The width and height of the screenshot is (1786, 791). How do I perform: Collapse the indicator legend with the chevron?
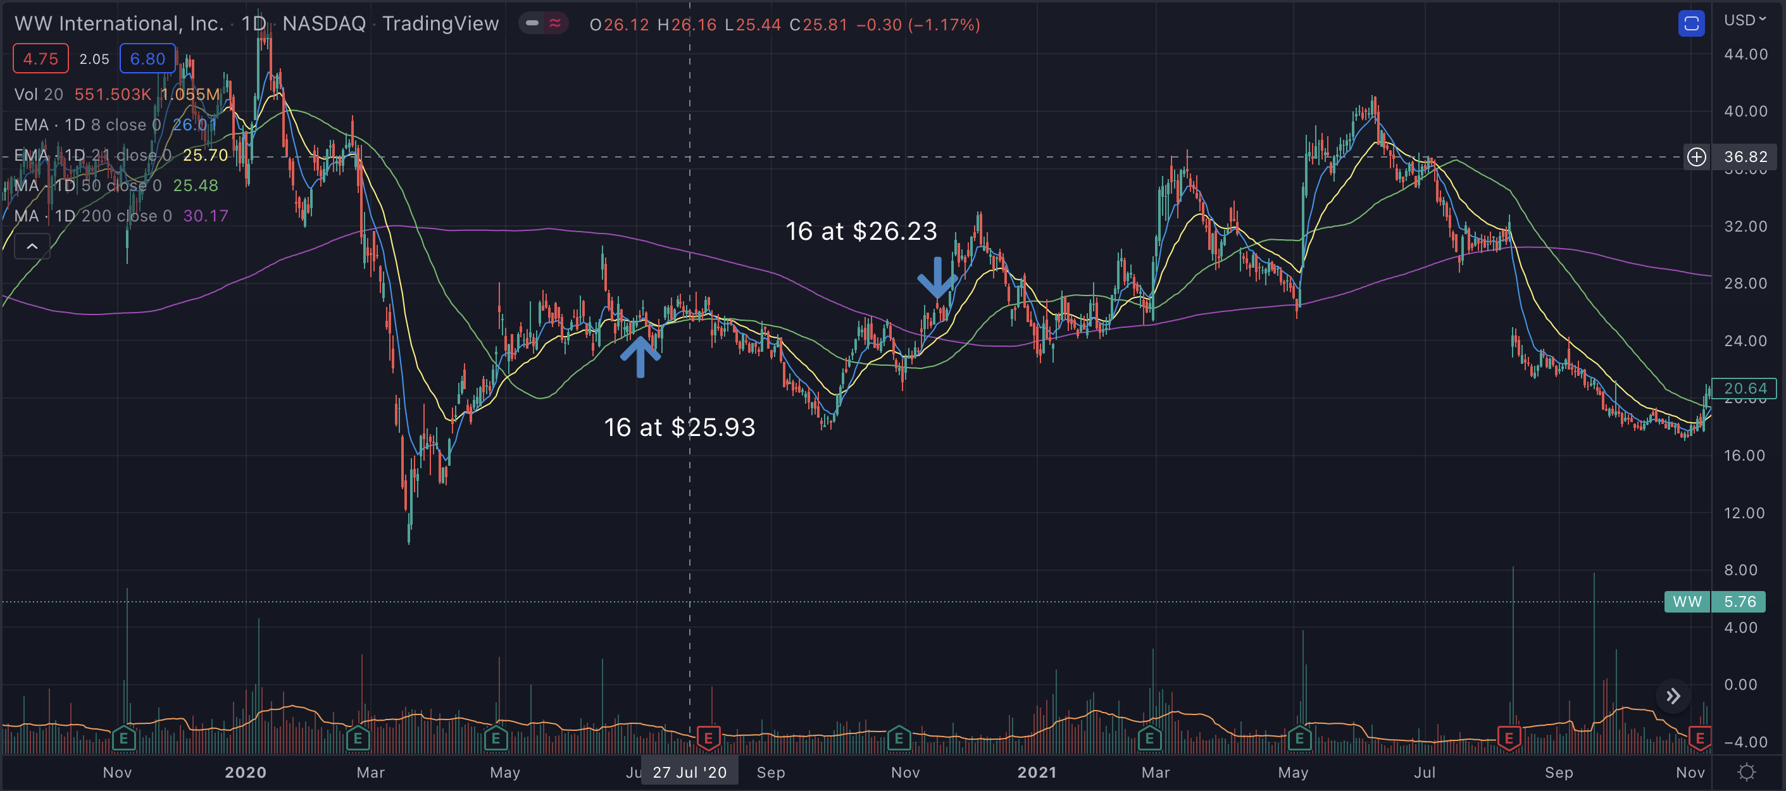(x=32, y=246)
